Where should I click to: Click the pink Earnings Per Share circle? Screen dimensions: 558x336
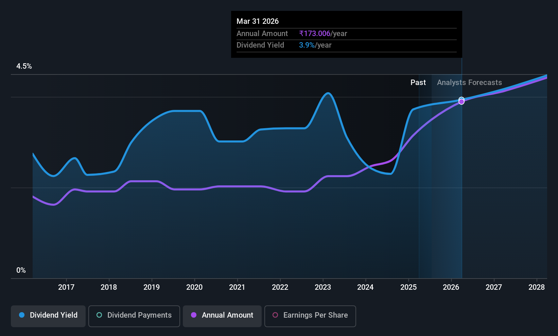275,315
